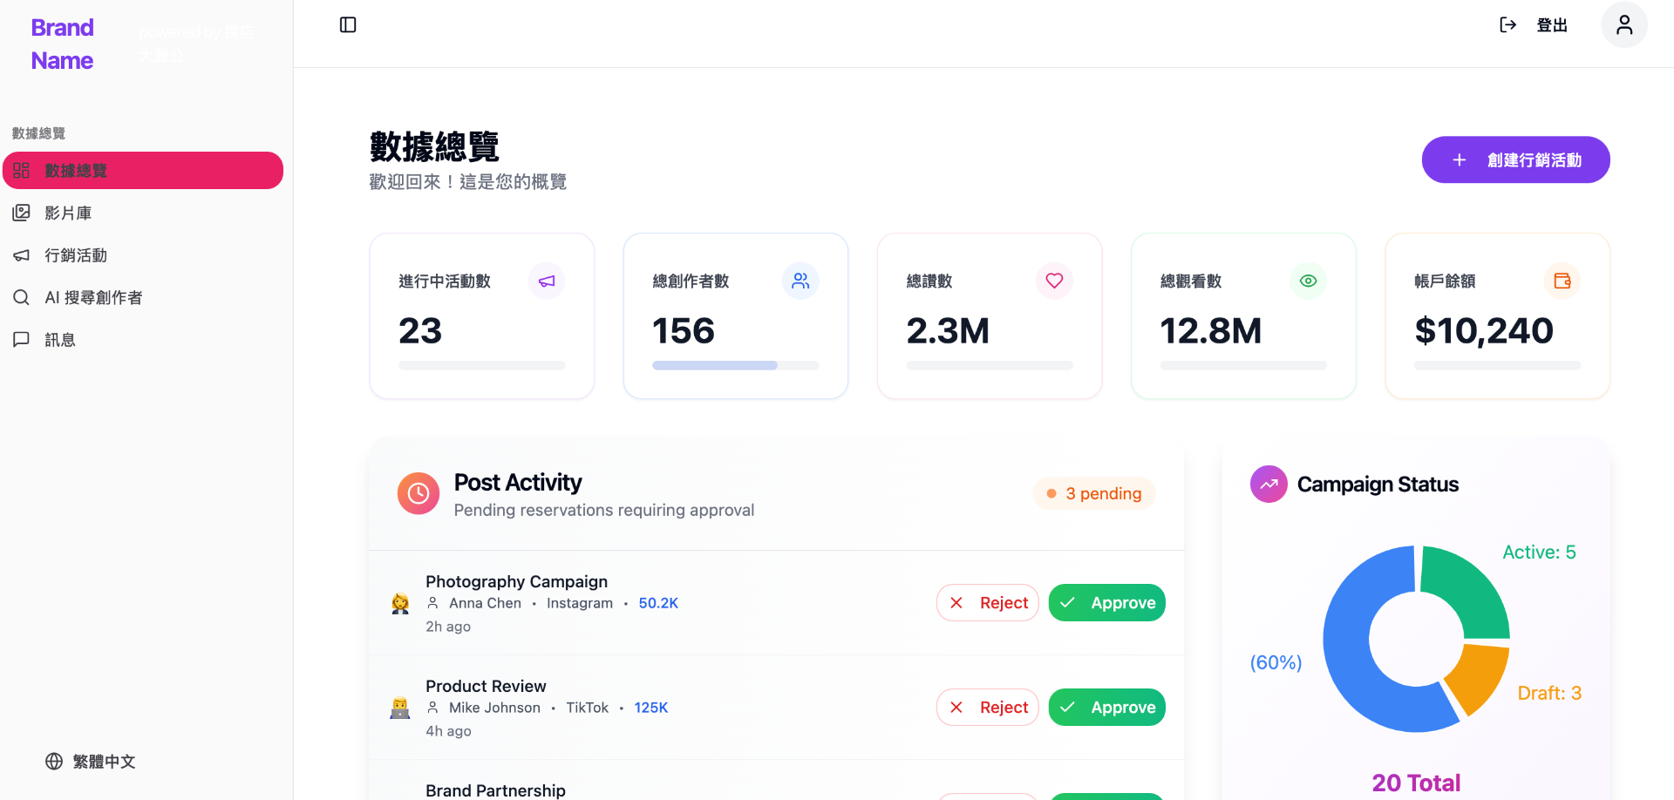Approve the Product Review request

click(1106, 707)
